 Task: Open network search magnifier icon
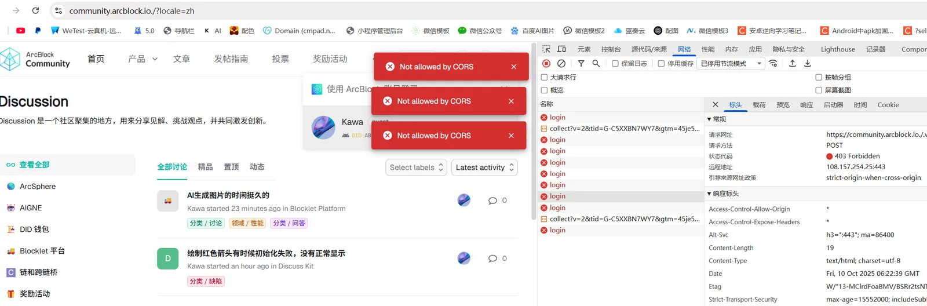click(x=596, y=63)
